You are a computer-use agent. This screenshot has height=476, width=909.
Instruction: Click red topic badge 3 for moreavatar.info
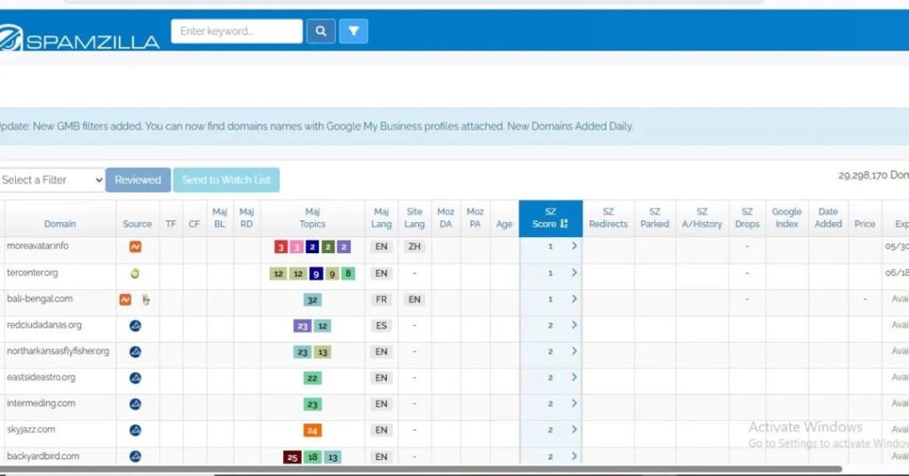[281, 247]
